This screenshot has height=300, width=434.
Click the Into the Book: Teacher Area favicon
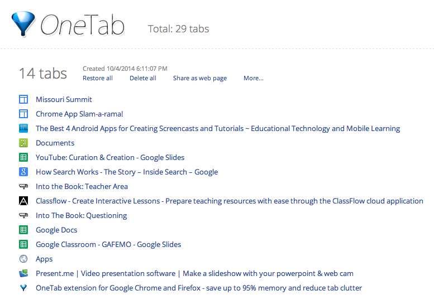(x=23, y=186)
